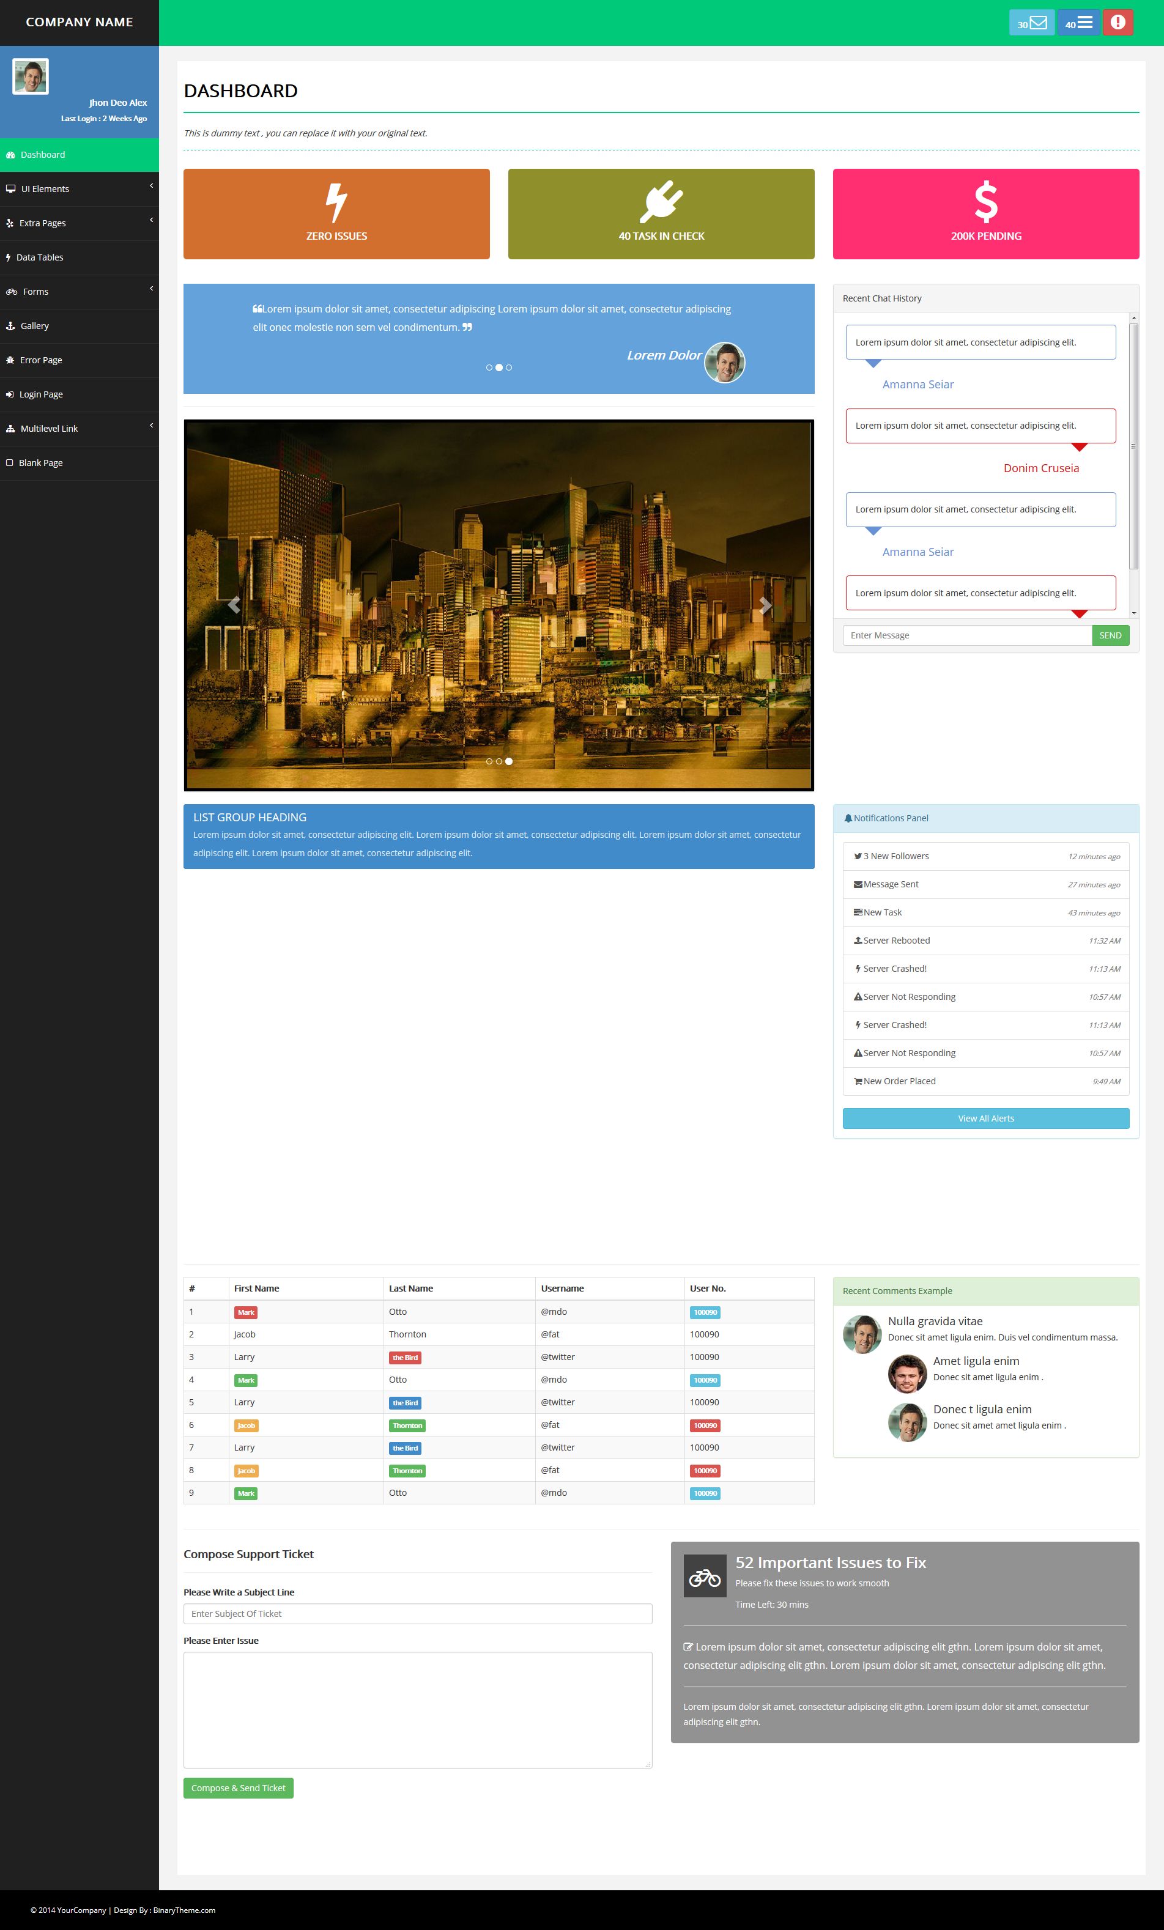
Task: Click the Server Not Responding 10:57 AM first entry
Action: tap(985, 997)
